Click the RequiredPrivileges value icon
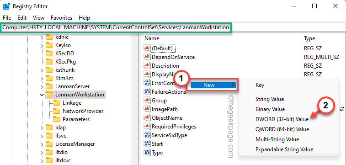The height and width of the screenshot is (165, 346). [147, 127]
